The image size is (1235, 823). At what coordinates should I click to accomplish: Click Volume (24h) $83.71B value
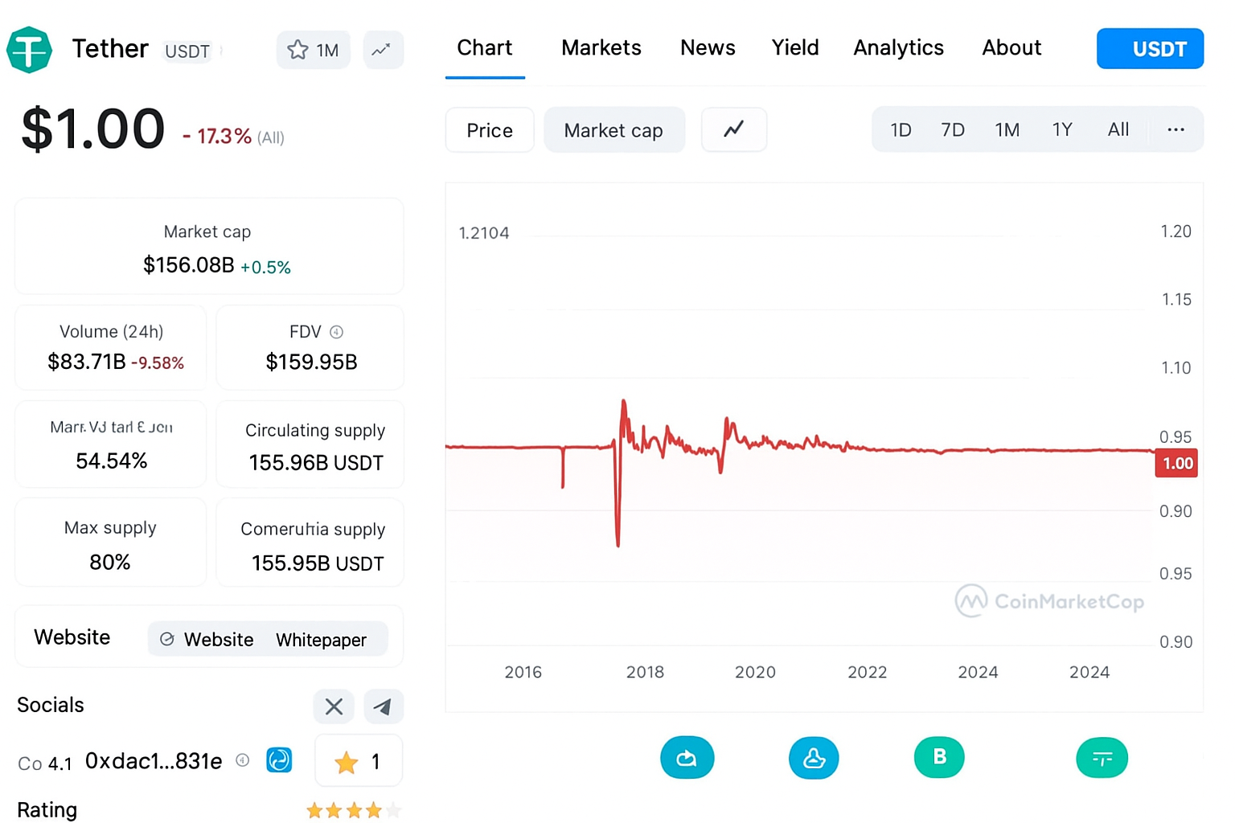coord(86,362)
